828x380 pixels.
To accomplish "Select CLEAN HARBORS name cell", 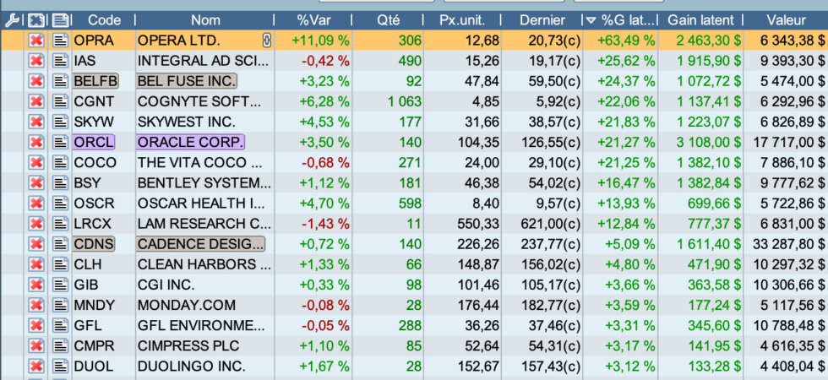I will pyautogui.click(x=204, y=264).
